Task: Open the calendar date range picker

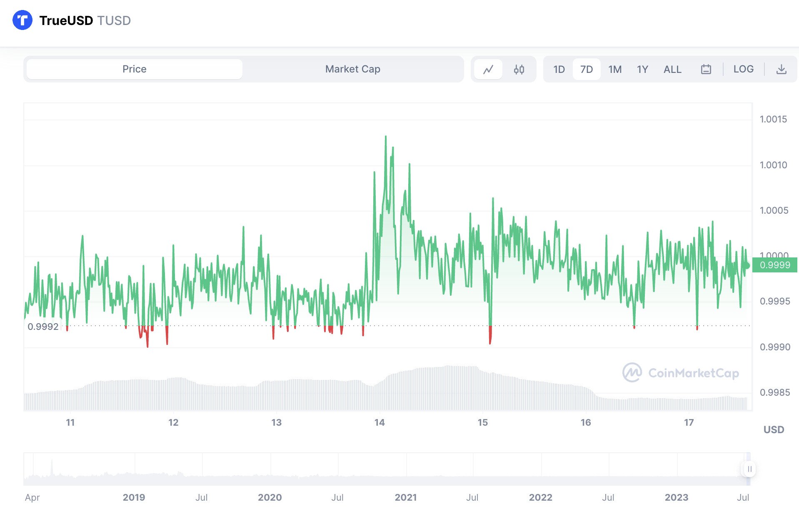Action: 706,69
